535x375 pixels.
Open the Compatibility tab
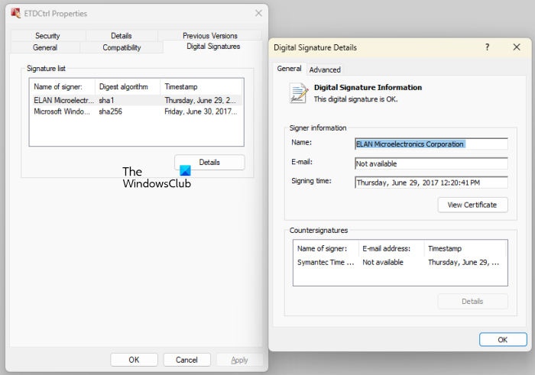[x=122, y=47]
